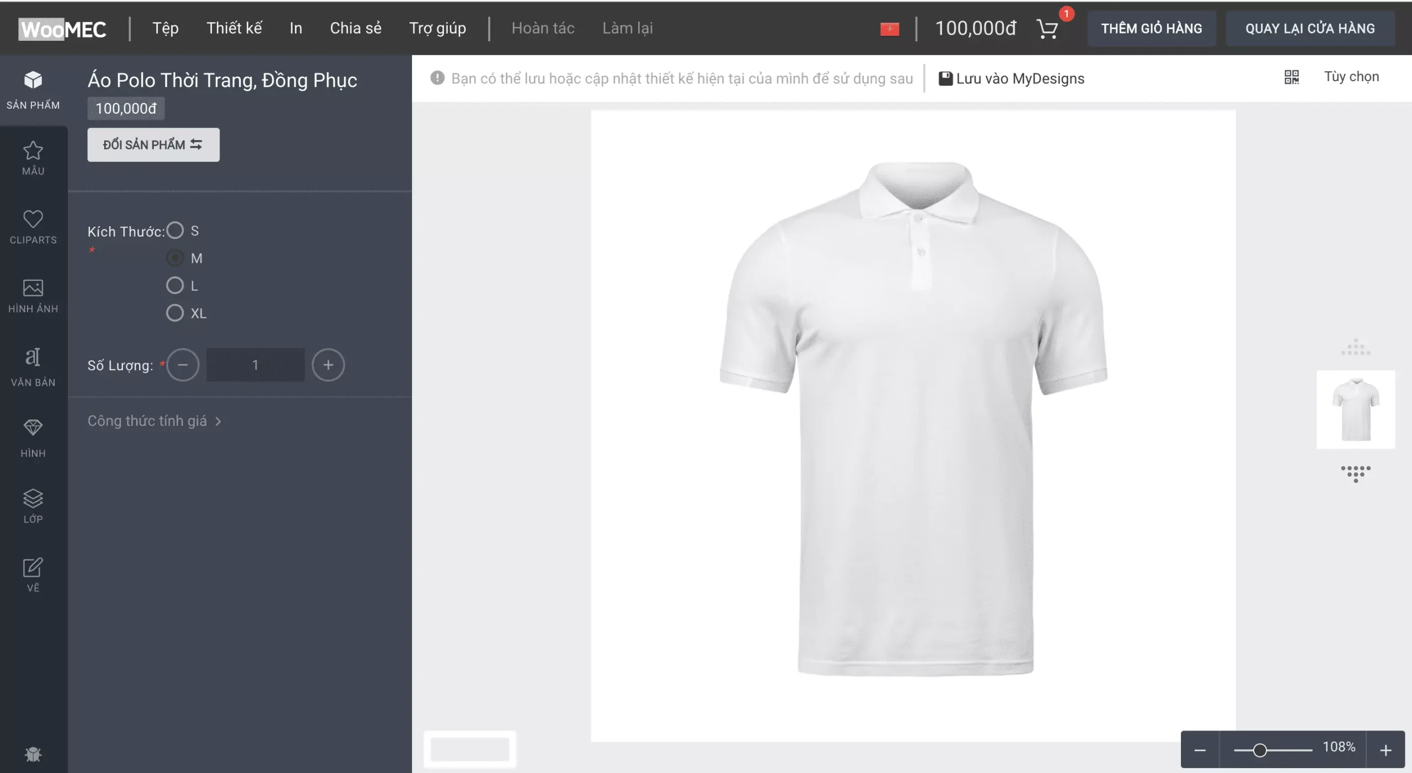Click Lưu vào MyDesigns button
Viewport: 1412px width, 773px height.
1012,78
